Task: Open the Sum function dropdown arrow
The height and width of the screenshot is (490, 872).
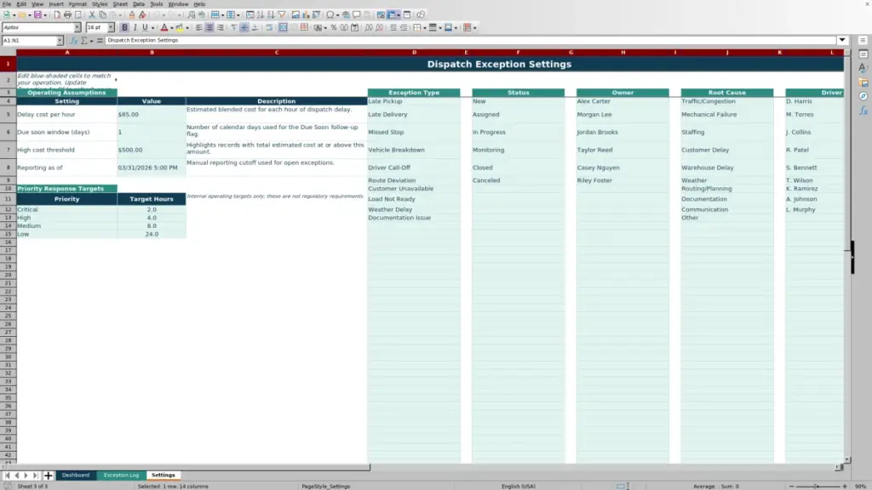Action: pos(91,41)
